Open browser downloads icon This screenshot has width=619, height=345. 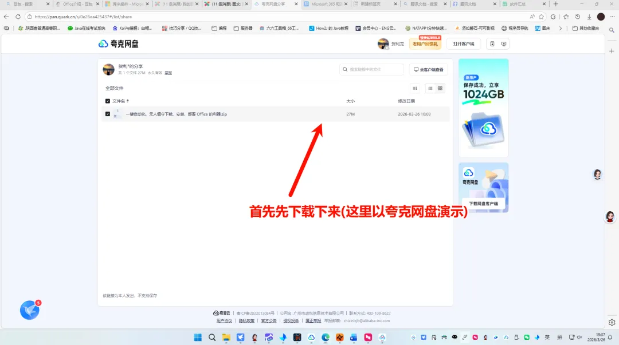pyautogui.click(x=589, y=17)
